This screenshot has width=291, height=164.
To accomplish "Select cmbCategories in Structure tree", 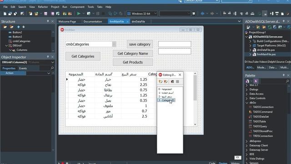I will point(21,41).
